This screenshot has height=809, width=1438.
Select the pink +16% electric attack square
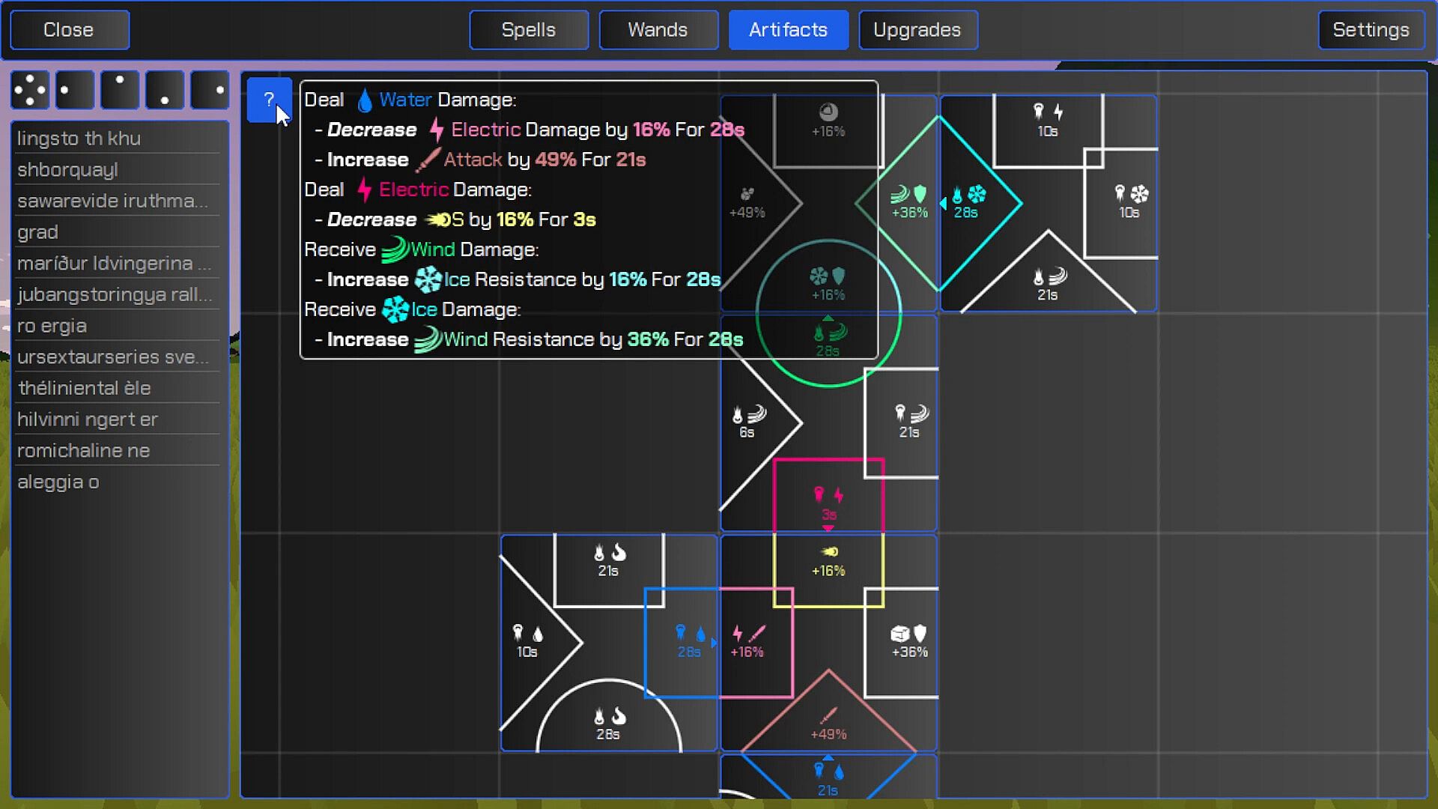point(747,643)
